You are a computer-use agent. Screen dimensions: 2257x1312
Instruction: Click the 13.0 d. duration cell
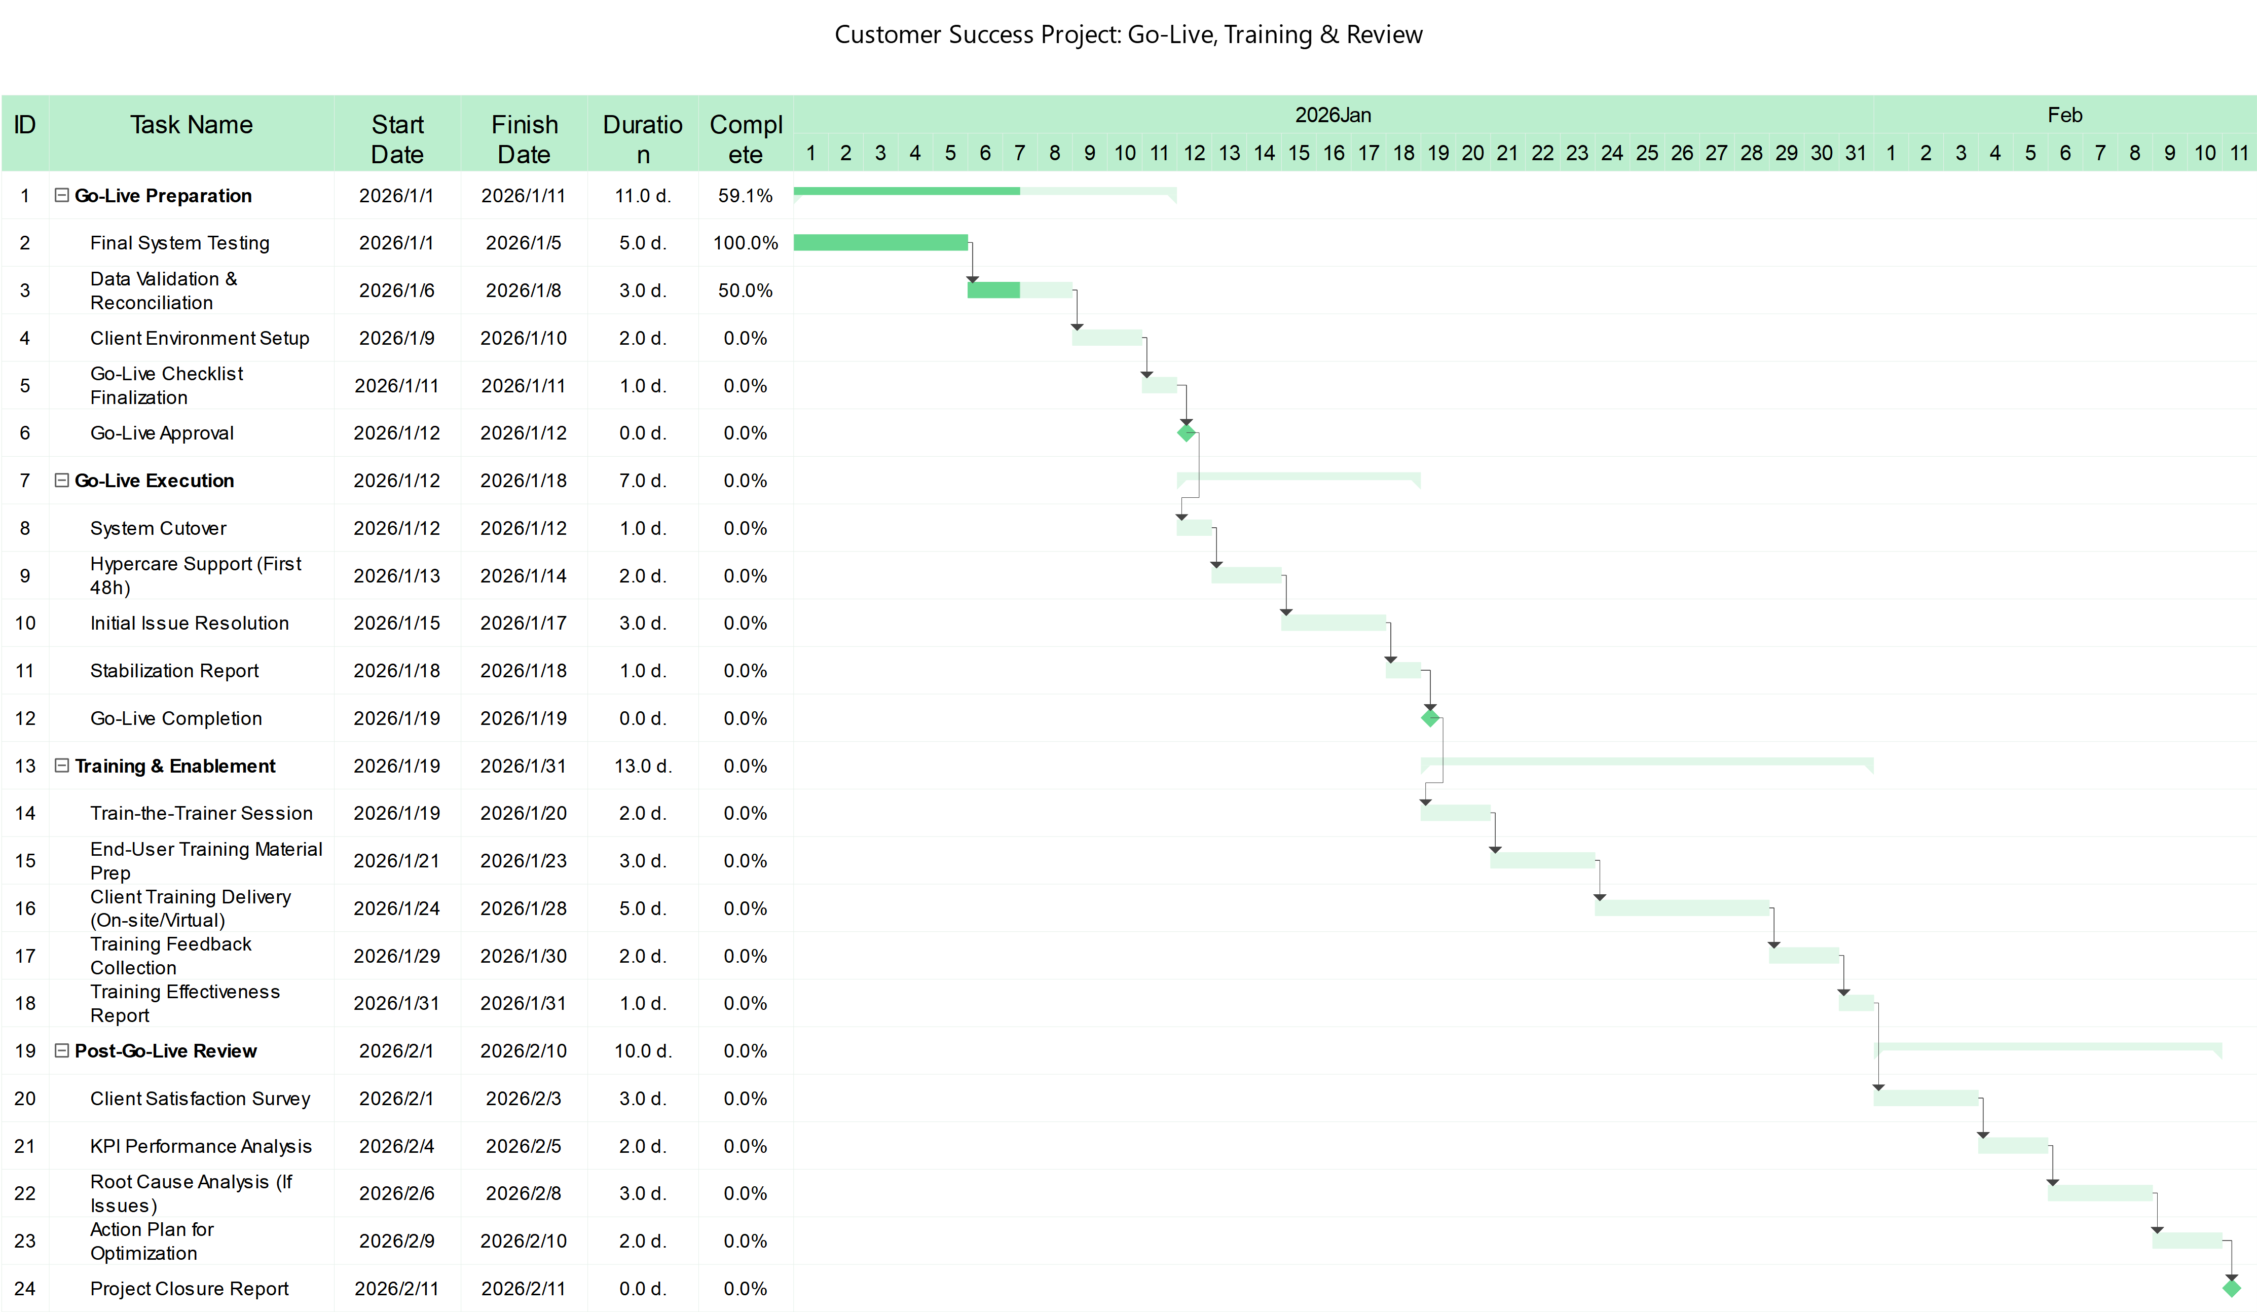[x=643, y=766]
